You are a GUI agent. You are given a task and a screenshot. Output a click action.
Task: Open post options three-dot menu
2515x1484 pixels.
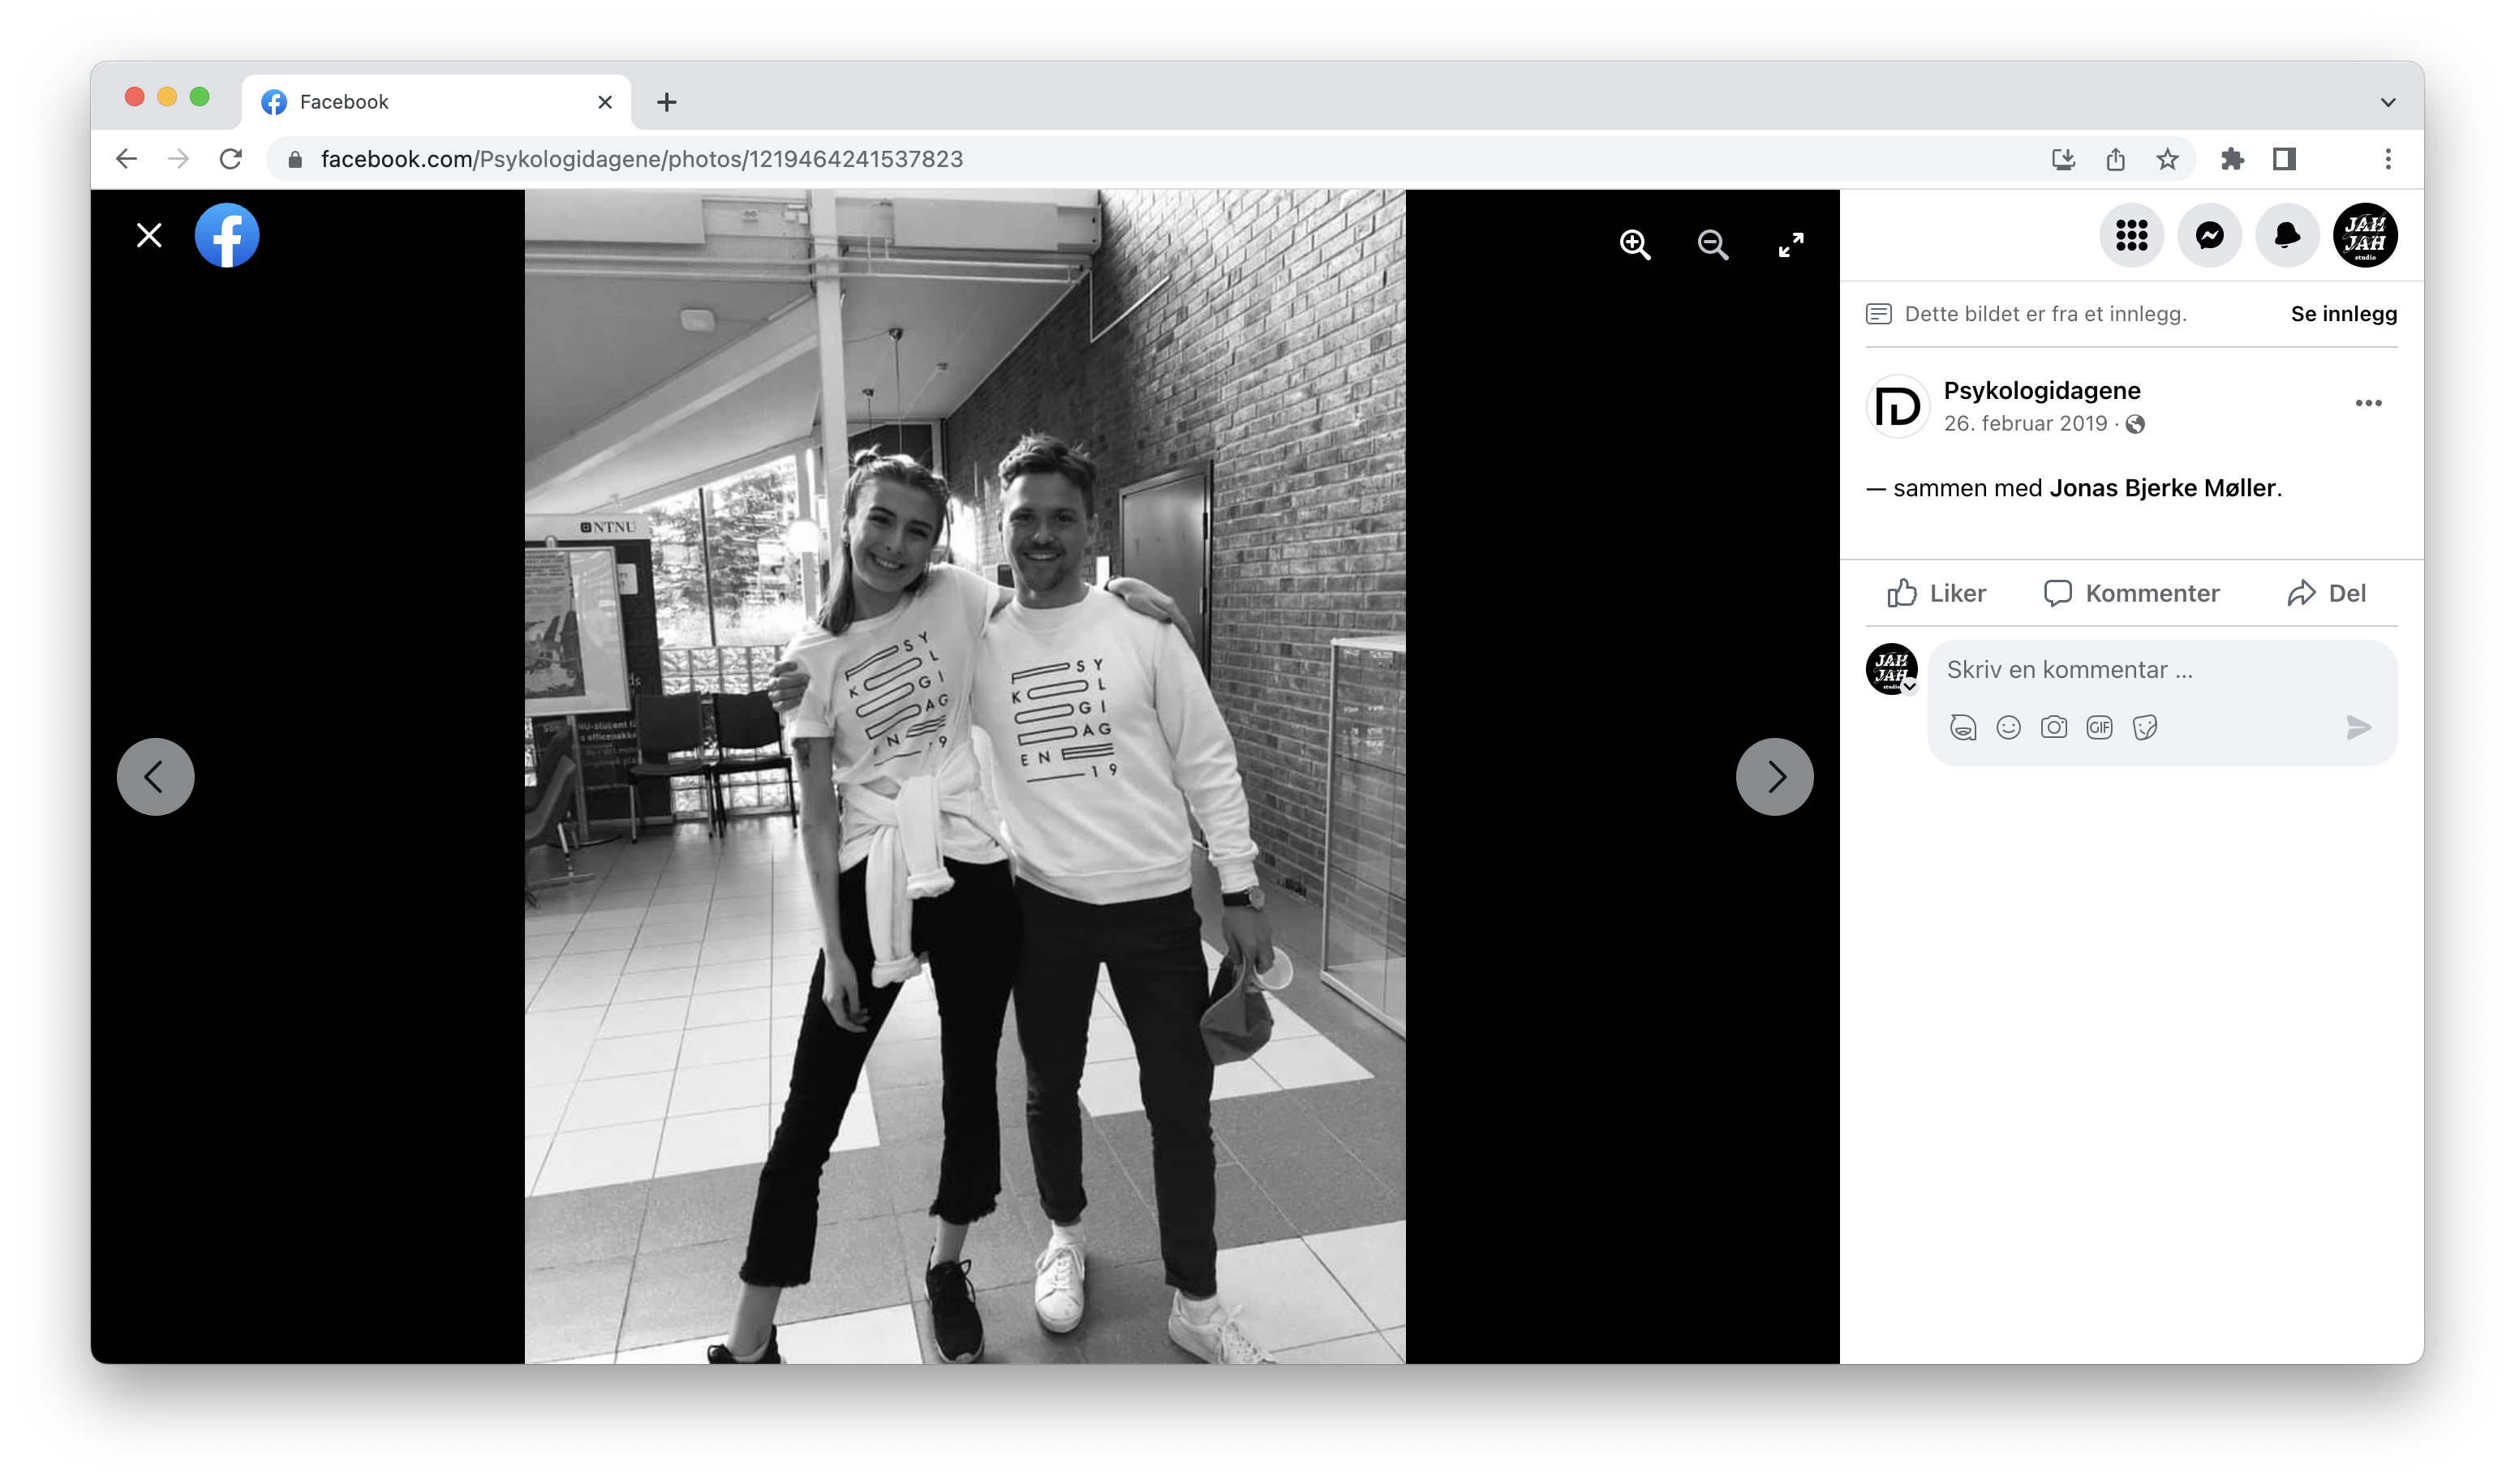2368,403
